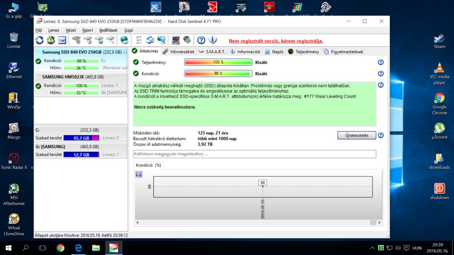This screenshot has width=454, height=255.
Task: Select the G: [SAMSUNG] partition entry
Action: coord(81,150)
